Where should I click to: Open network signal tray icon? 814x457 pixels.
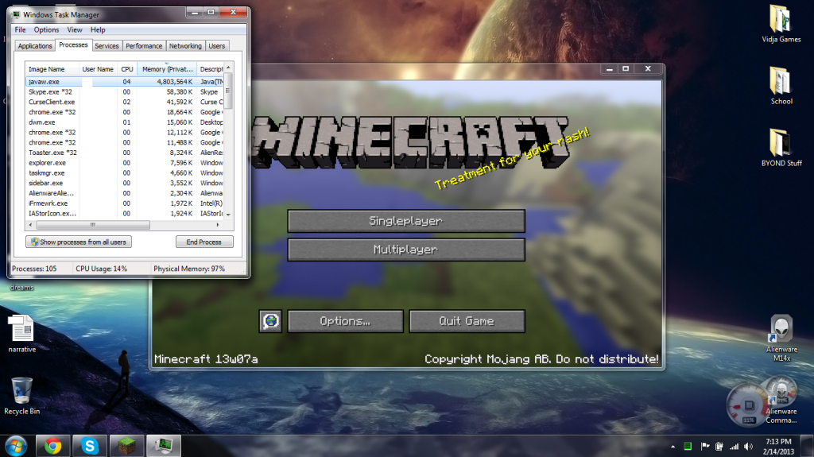coord(734,446)
